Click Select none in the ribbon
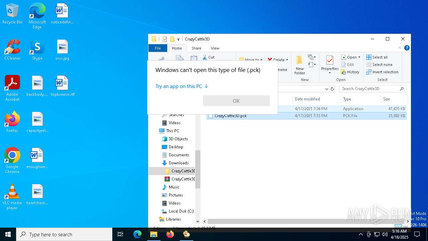The image size is (428, 241). 379,65
